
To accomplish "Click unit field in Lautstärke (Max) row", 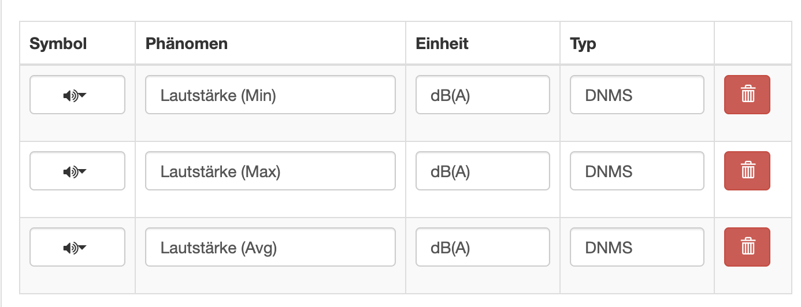I will pos(482,171).
